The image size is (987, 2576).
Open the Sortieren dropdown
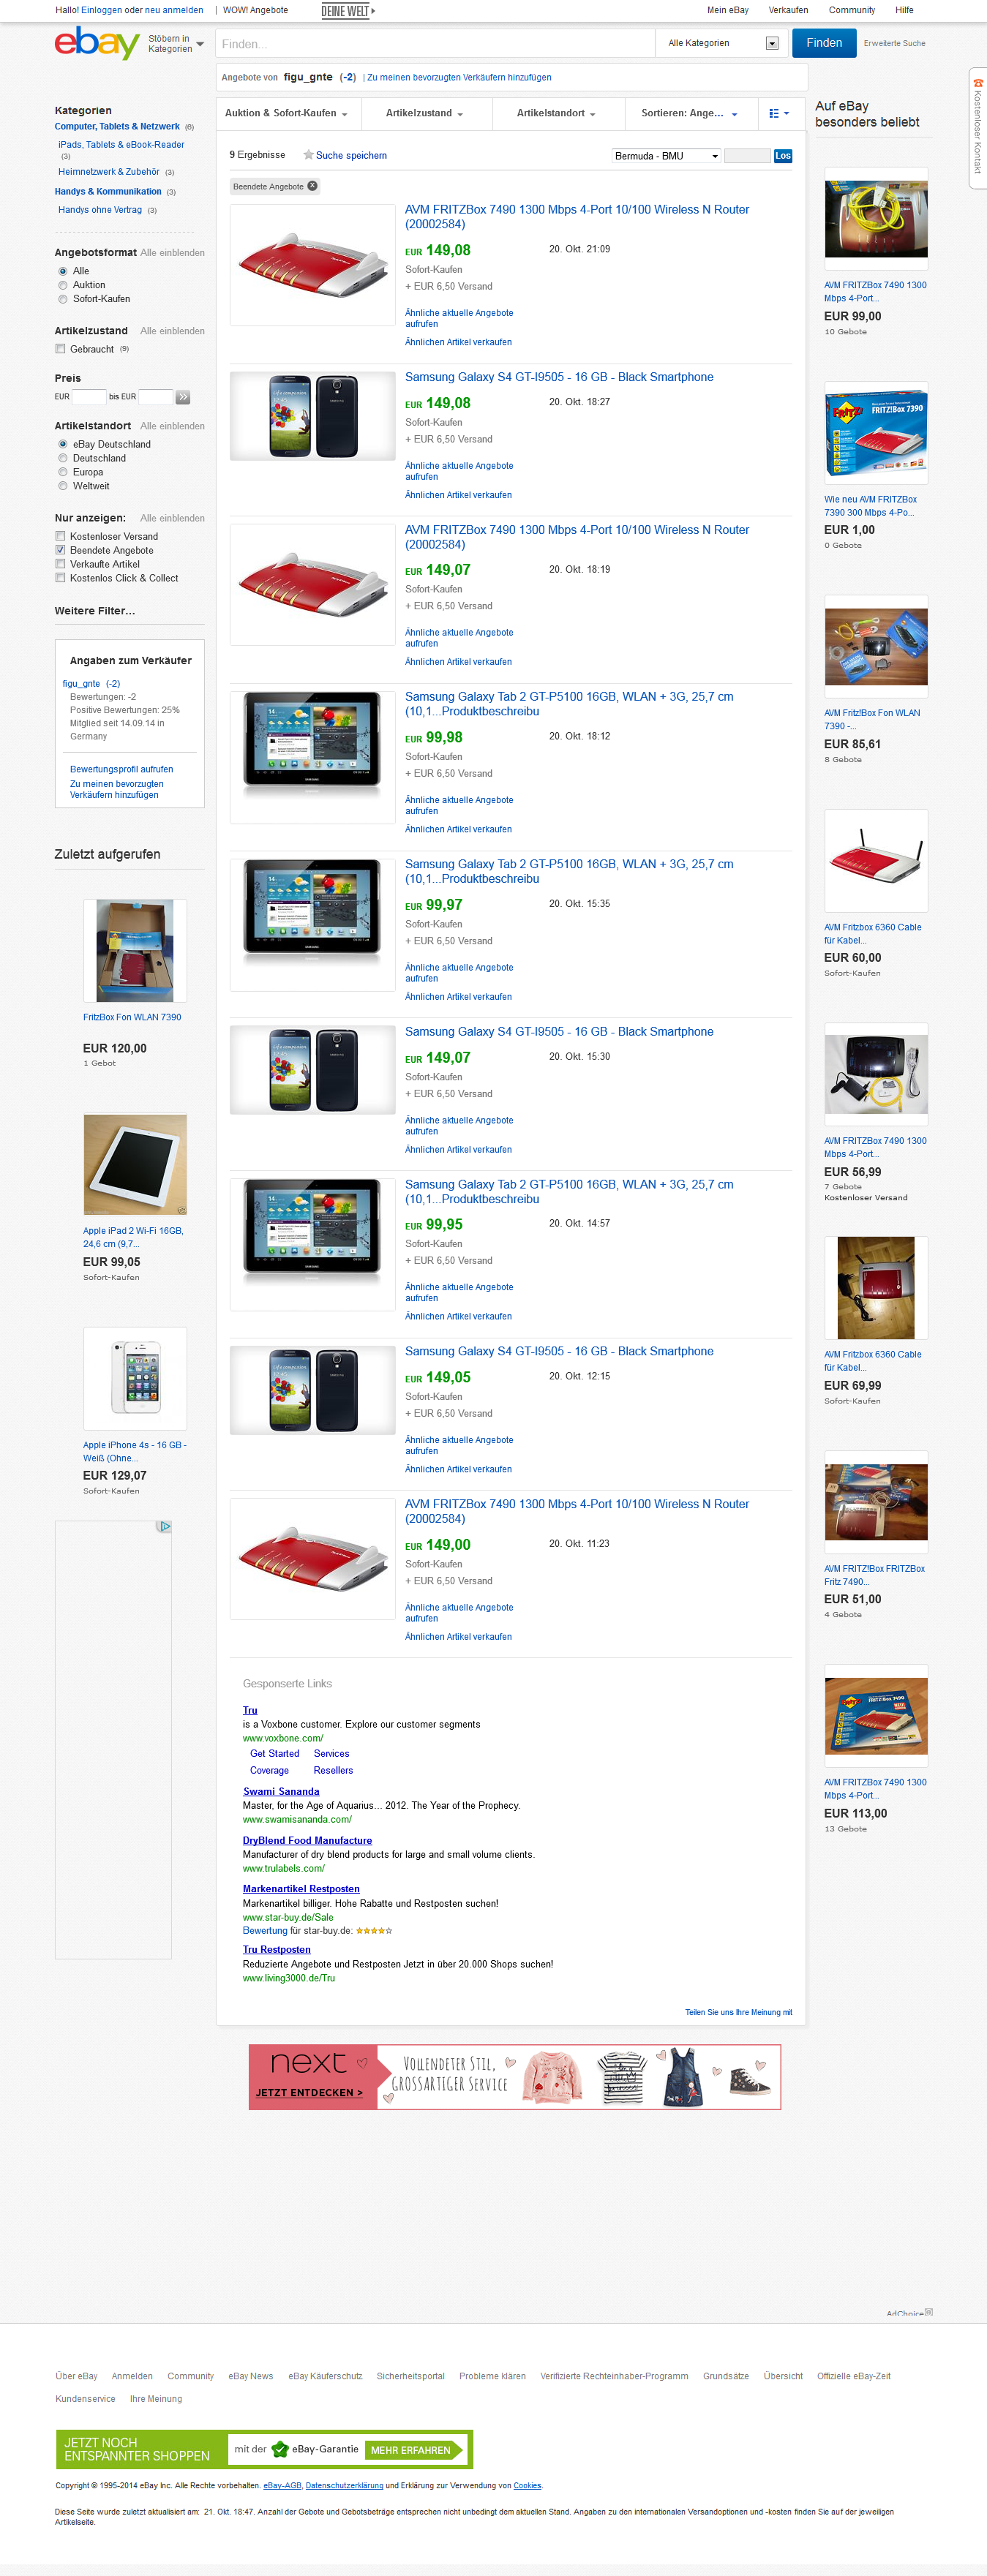[x=690, y=114]
